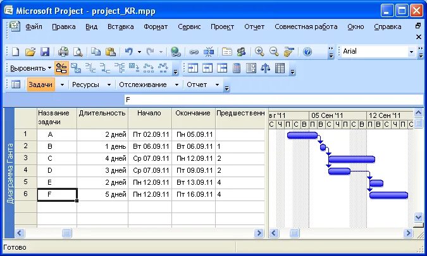
Task: Open the Вид menu
Action: tap(92, 26)
